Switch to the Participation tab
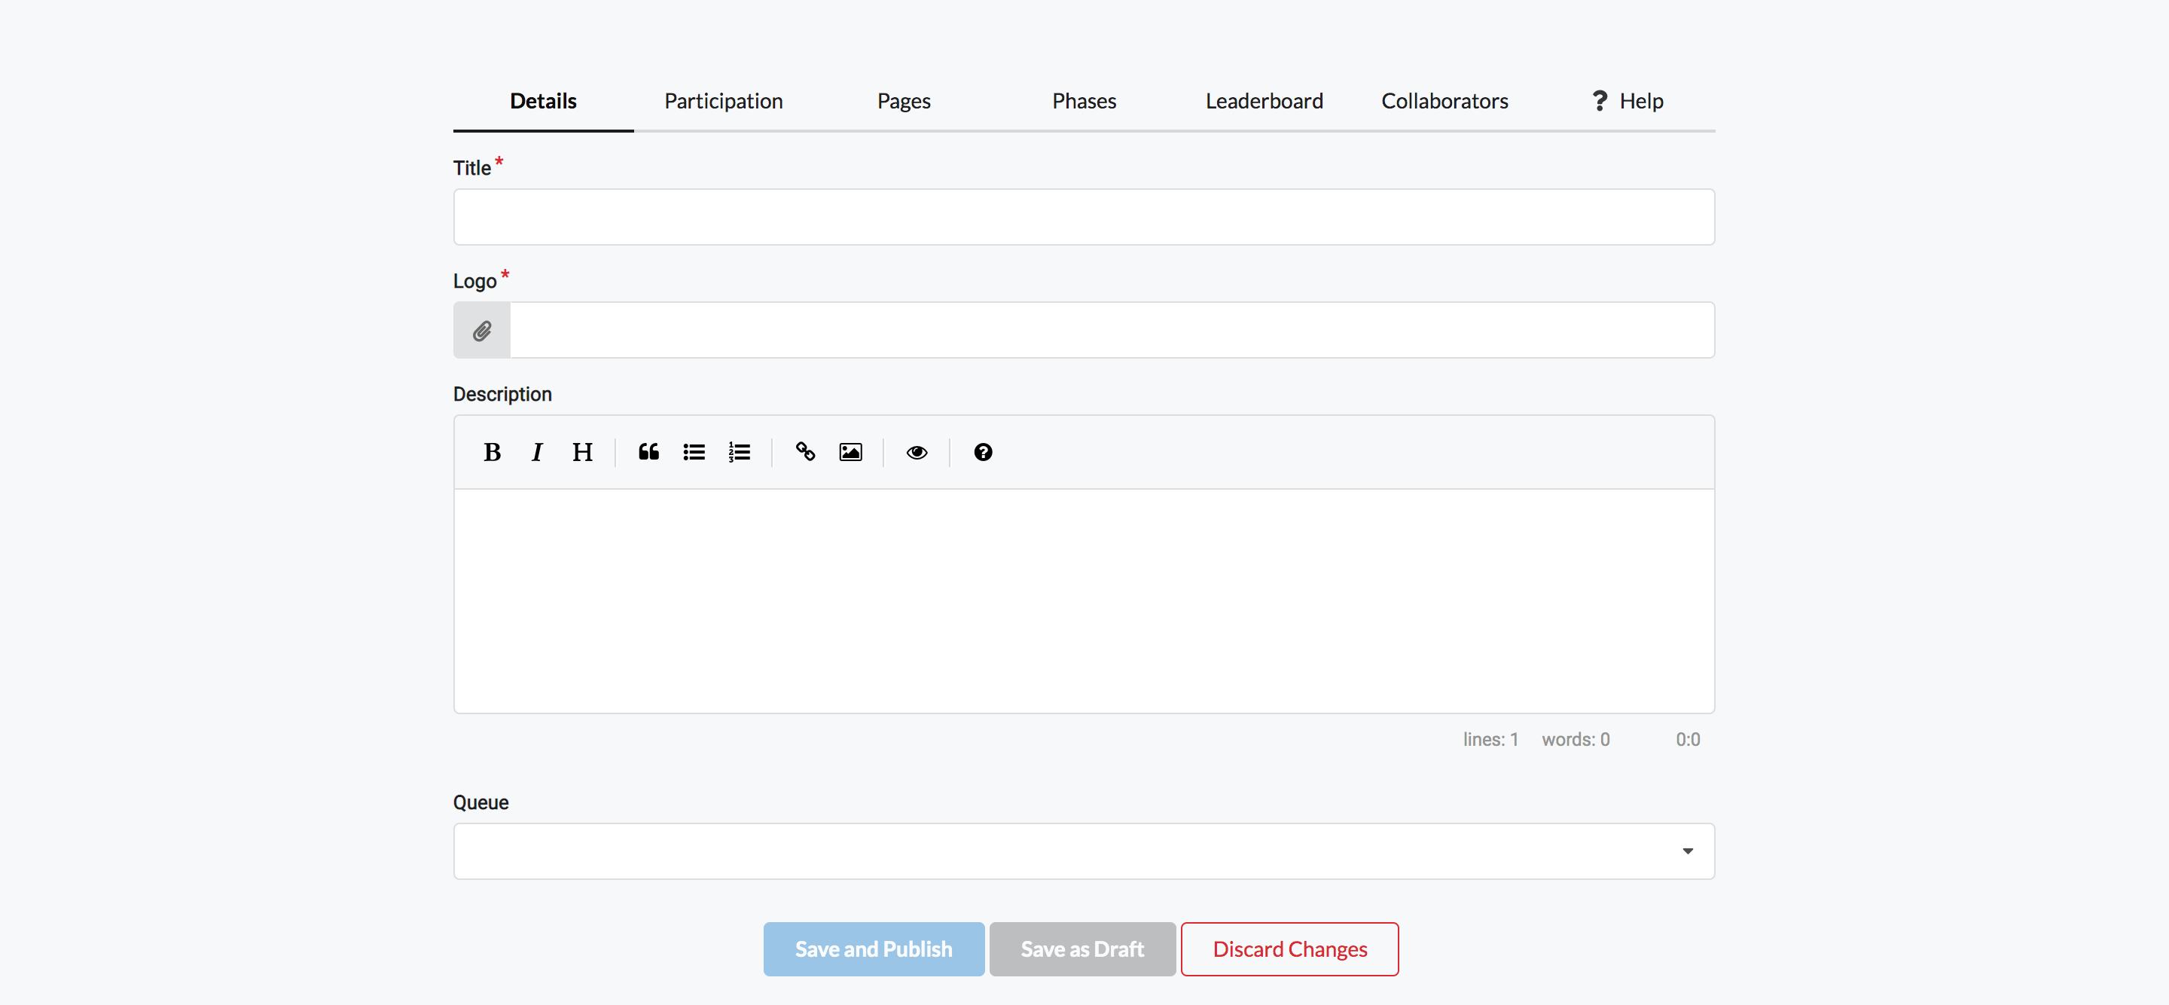This screenshot has width=2169, height=1005. [x=723, y=101]
